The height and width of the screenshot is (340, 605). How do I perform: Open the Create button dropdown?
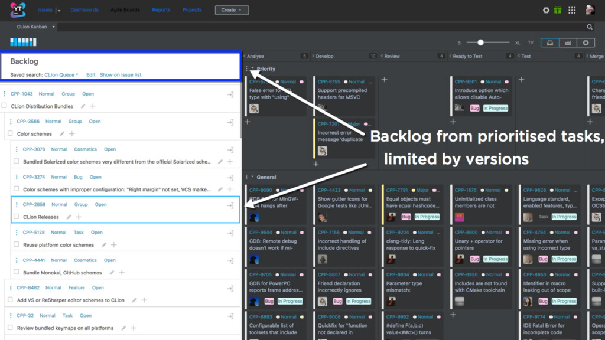pos(232,10)
